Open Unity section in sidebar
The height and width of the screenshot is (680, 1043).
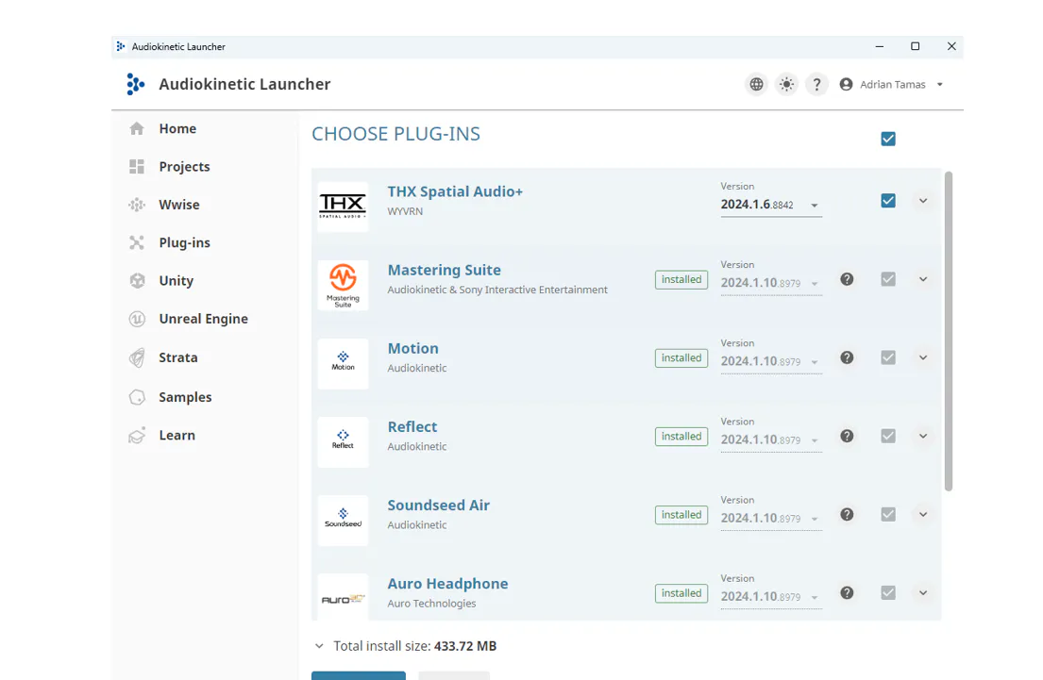(177, 280)
